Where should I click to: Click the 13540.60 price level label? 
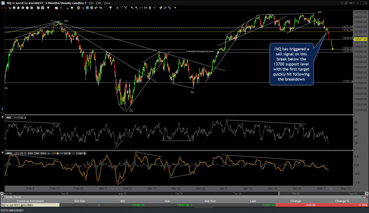347,38
